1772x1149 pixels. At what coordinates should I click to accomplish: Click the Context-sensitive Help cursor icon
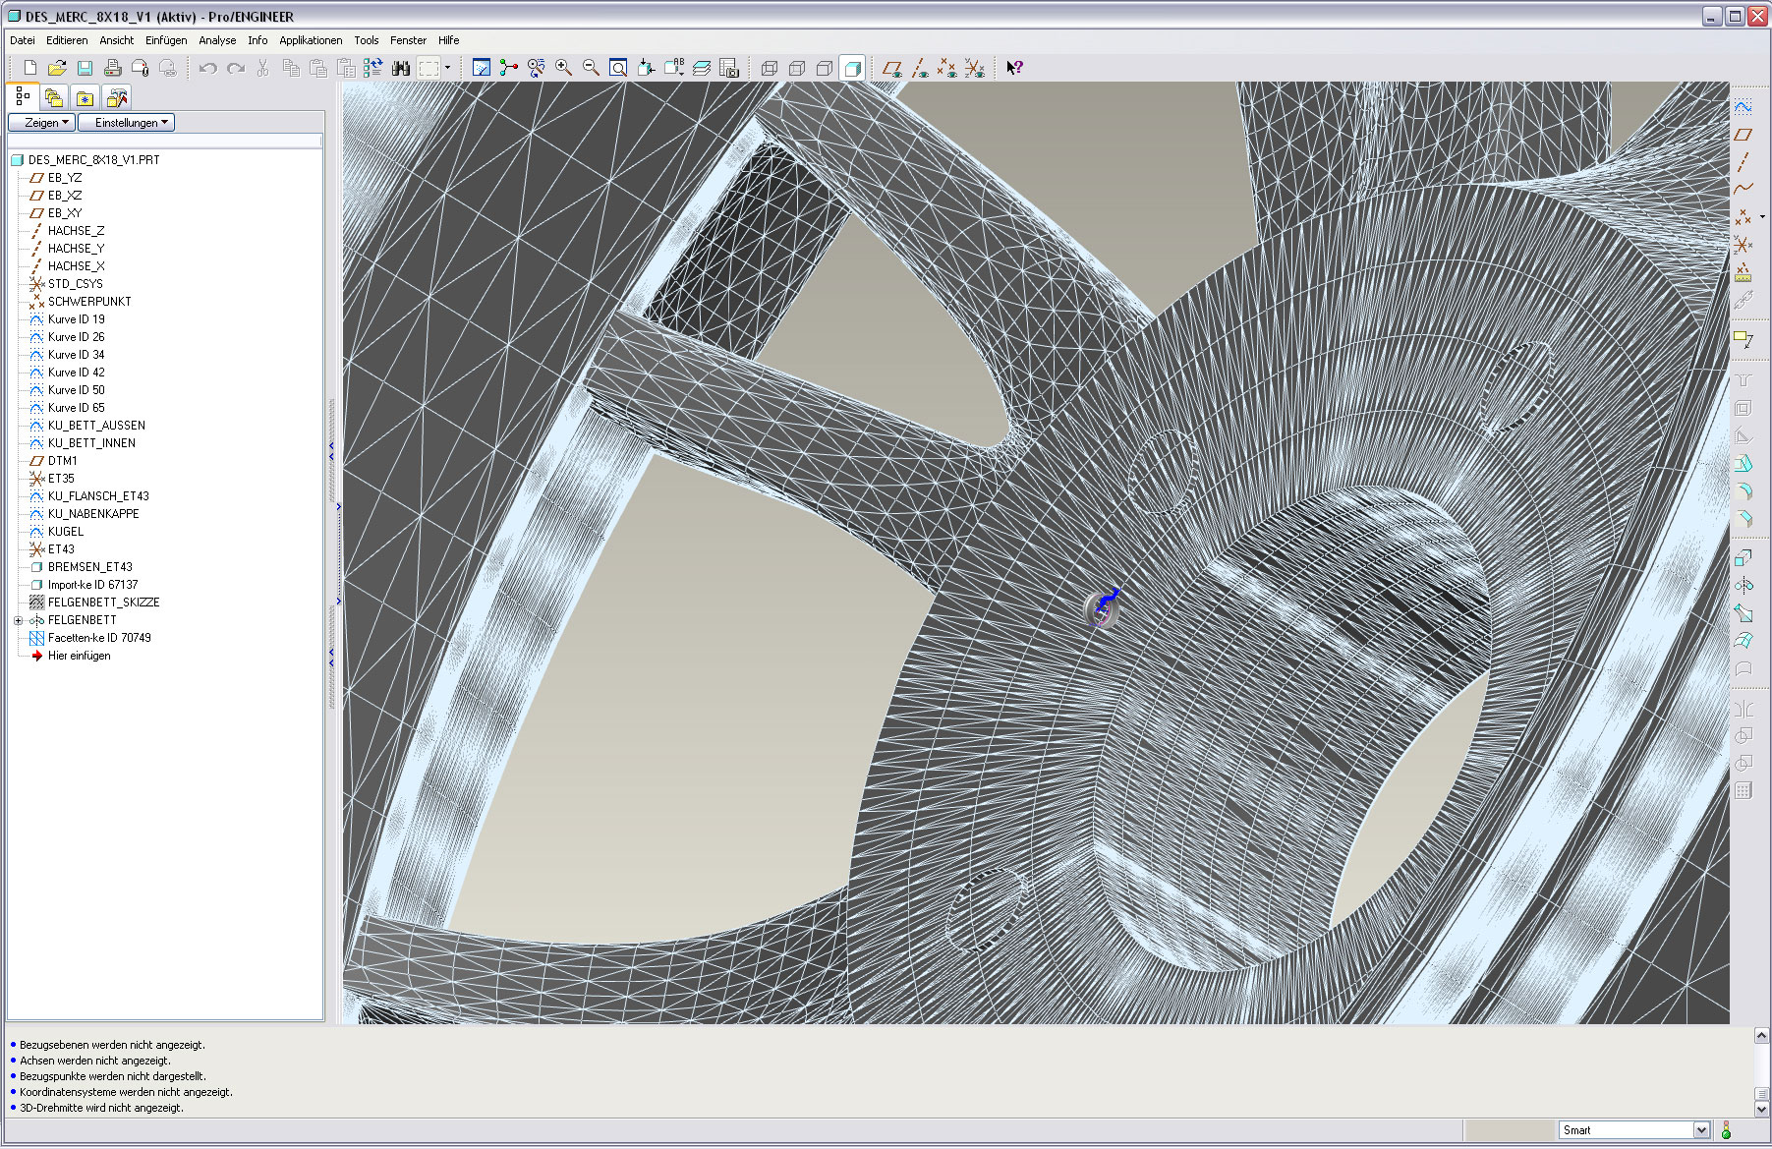coord(1014,68)
